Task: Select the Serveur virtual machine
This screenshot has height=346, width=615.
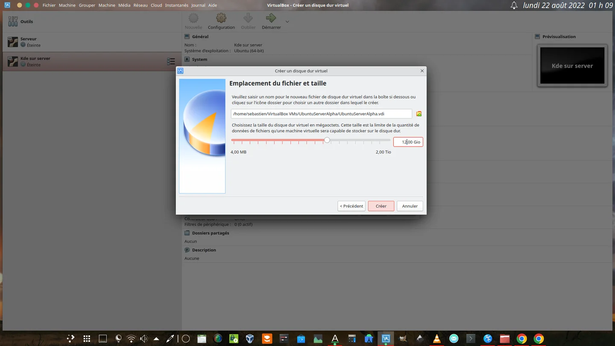Action: pyautogui.click(x=92, y=42)
